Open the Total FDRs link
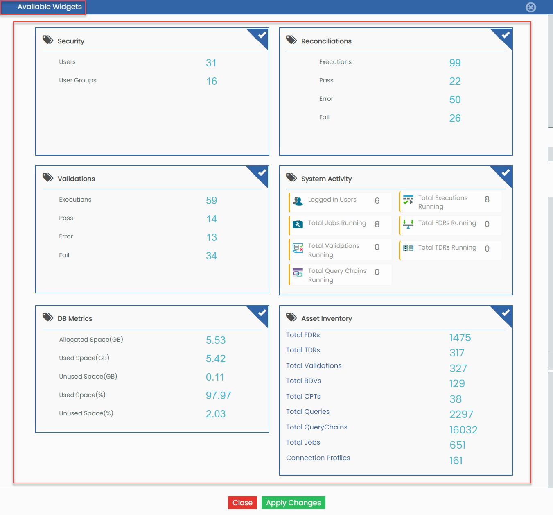 click(303, 335)
